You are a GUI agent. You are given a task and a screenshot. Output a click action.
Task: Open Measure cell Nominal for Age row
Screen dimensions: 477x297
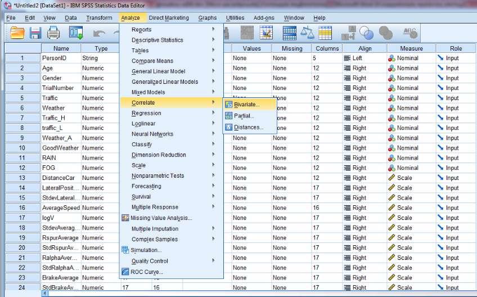coord(411,68)
